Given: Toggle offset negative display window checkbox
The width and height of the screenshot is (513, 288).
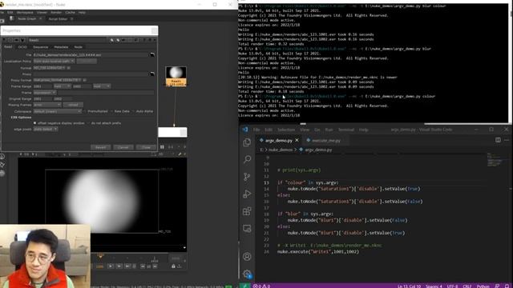Looking at the screenshot, I should click(35, 123).
